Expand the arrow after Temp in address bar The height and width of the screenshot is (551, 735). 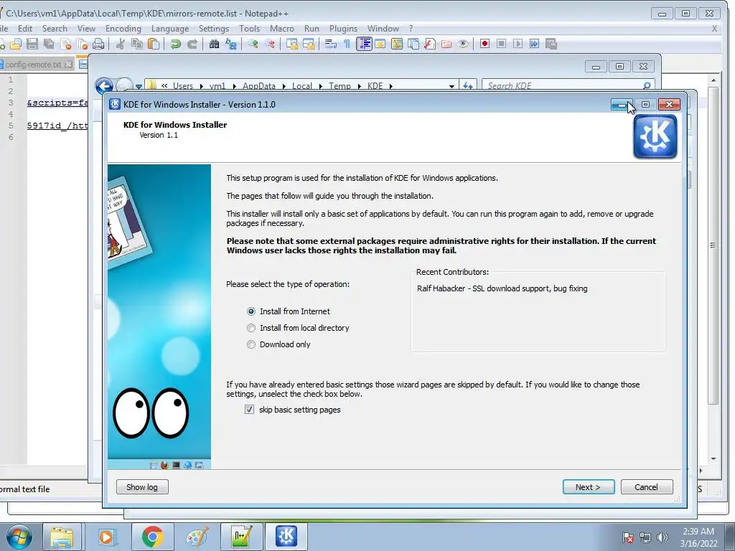coord(360,86)
